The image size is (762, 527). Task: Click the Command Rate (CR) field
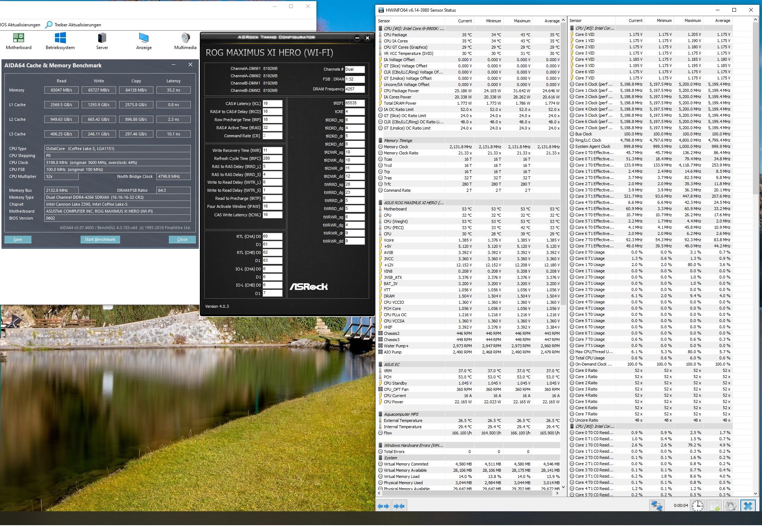pyautogui.click(x=272, y=136)
